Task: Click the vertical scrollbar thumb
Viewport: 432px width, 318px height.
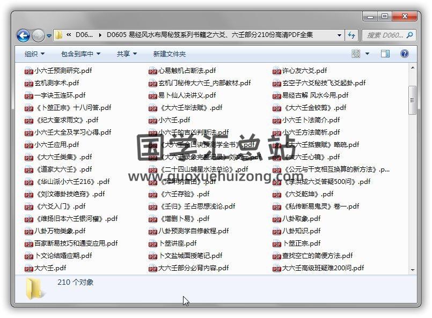Action: (412, 100)
